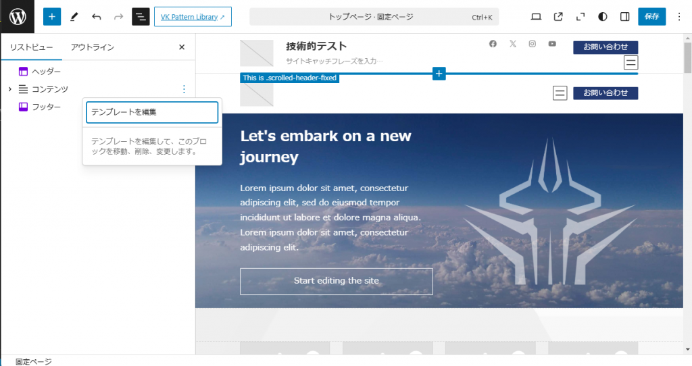Image resolution: width=692 pixels, height=366 pixels.
Task: Expand the コンテンツ tree item chevron
Action: pos(9,89)
